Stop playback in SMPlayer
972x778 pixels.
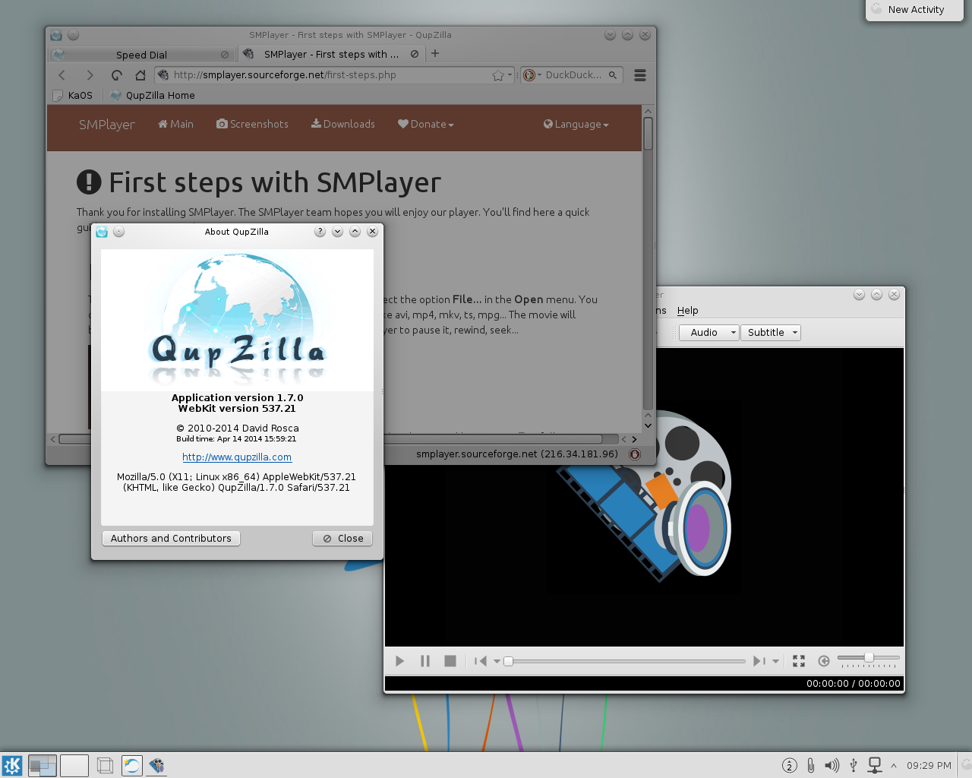pyautogui.click(x=450, y=661)
